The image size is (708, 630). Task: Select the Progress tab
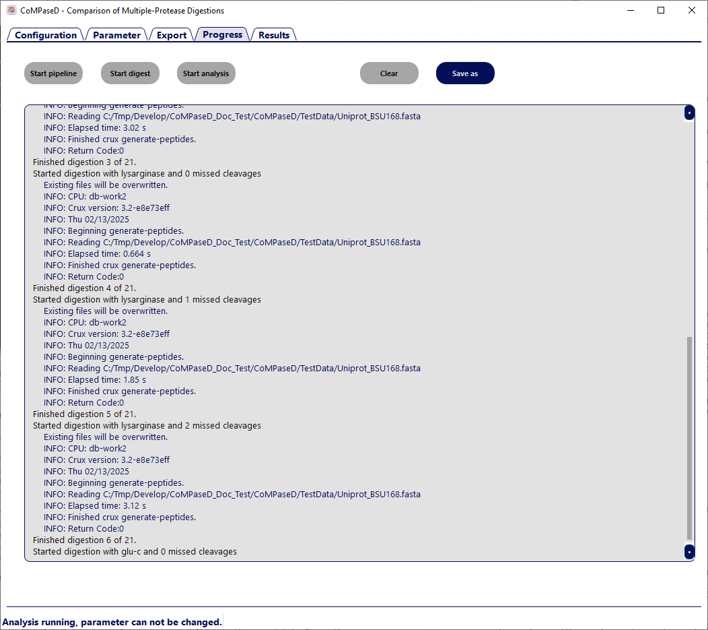pos(222,34)
